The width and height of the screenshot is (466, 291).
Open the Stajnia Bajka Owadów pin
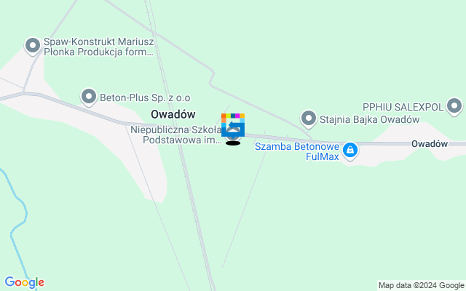tap(309, 119)
